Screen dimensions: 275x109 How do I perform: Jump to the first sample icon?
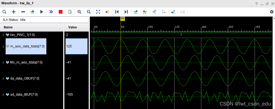click(117, 12)
